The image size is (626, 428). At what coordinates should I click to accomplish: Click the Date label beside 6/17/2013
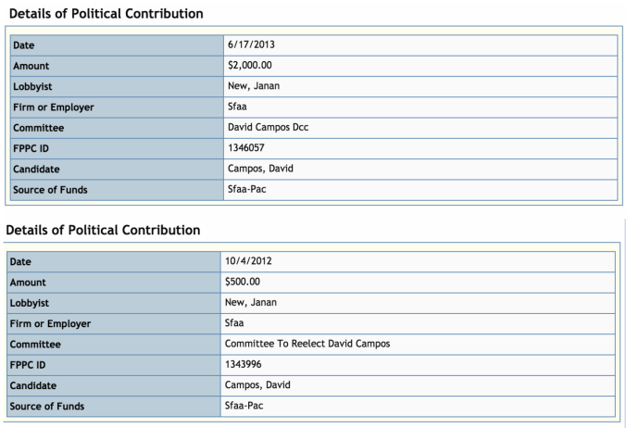(25, 44)
